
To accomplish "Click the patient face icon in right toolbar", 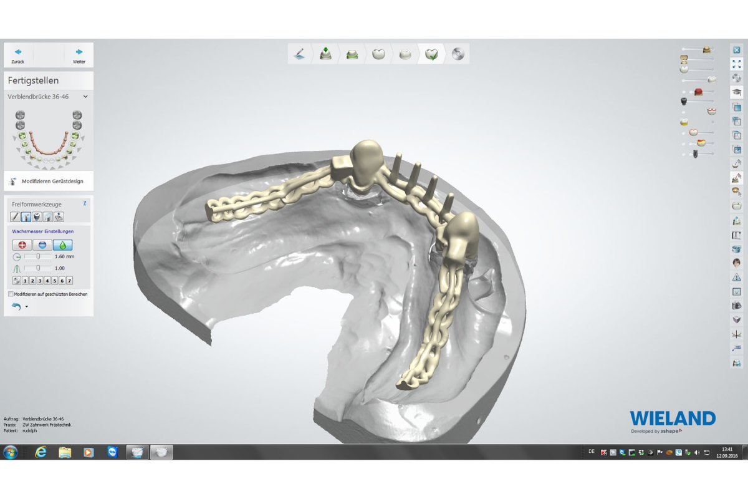I will (x=736, y=263).
